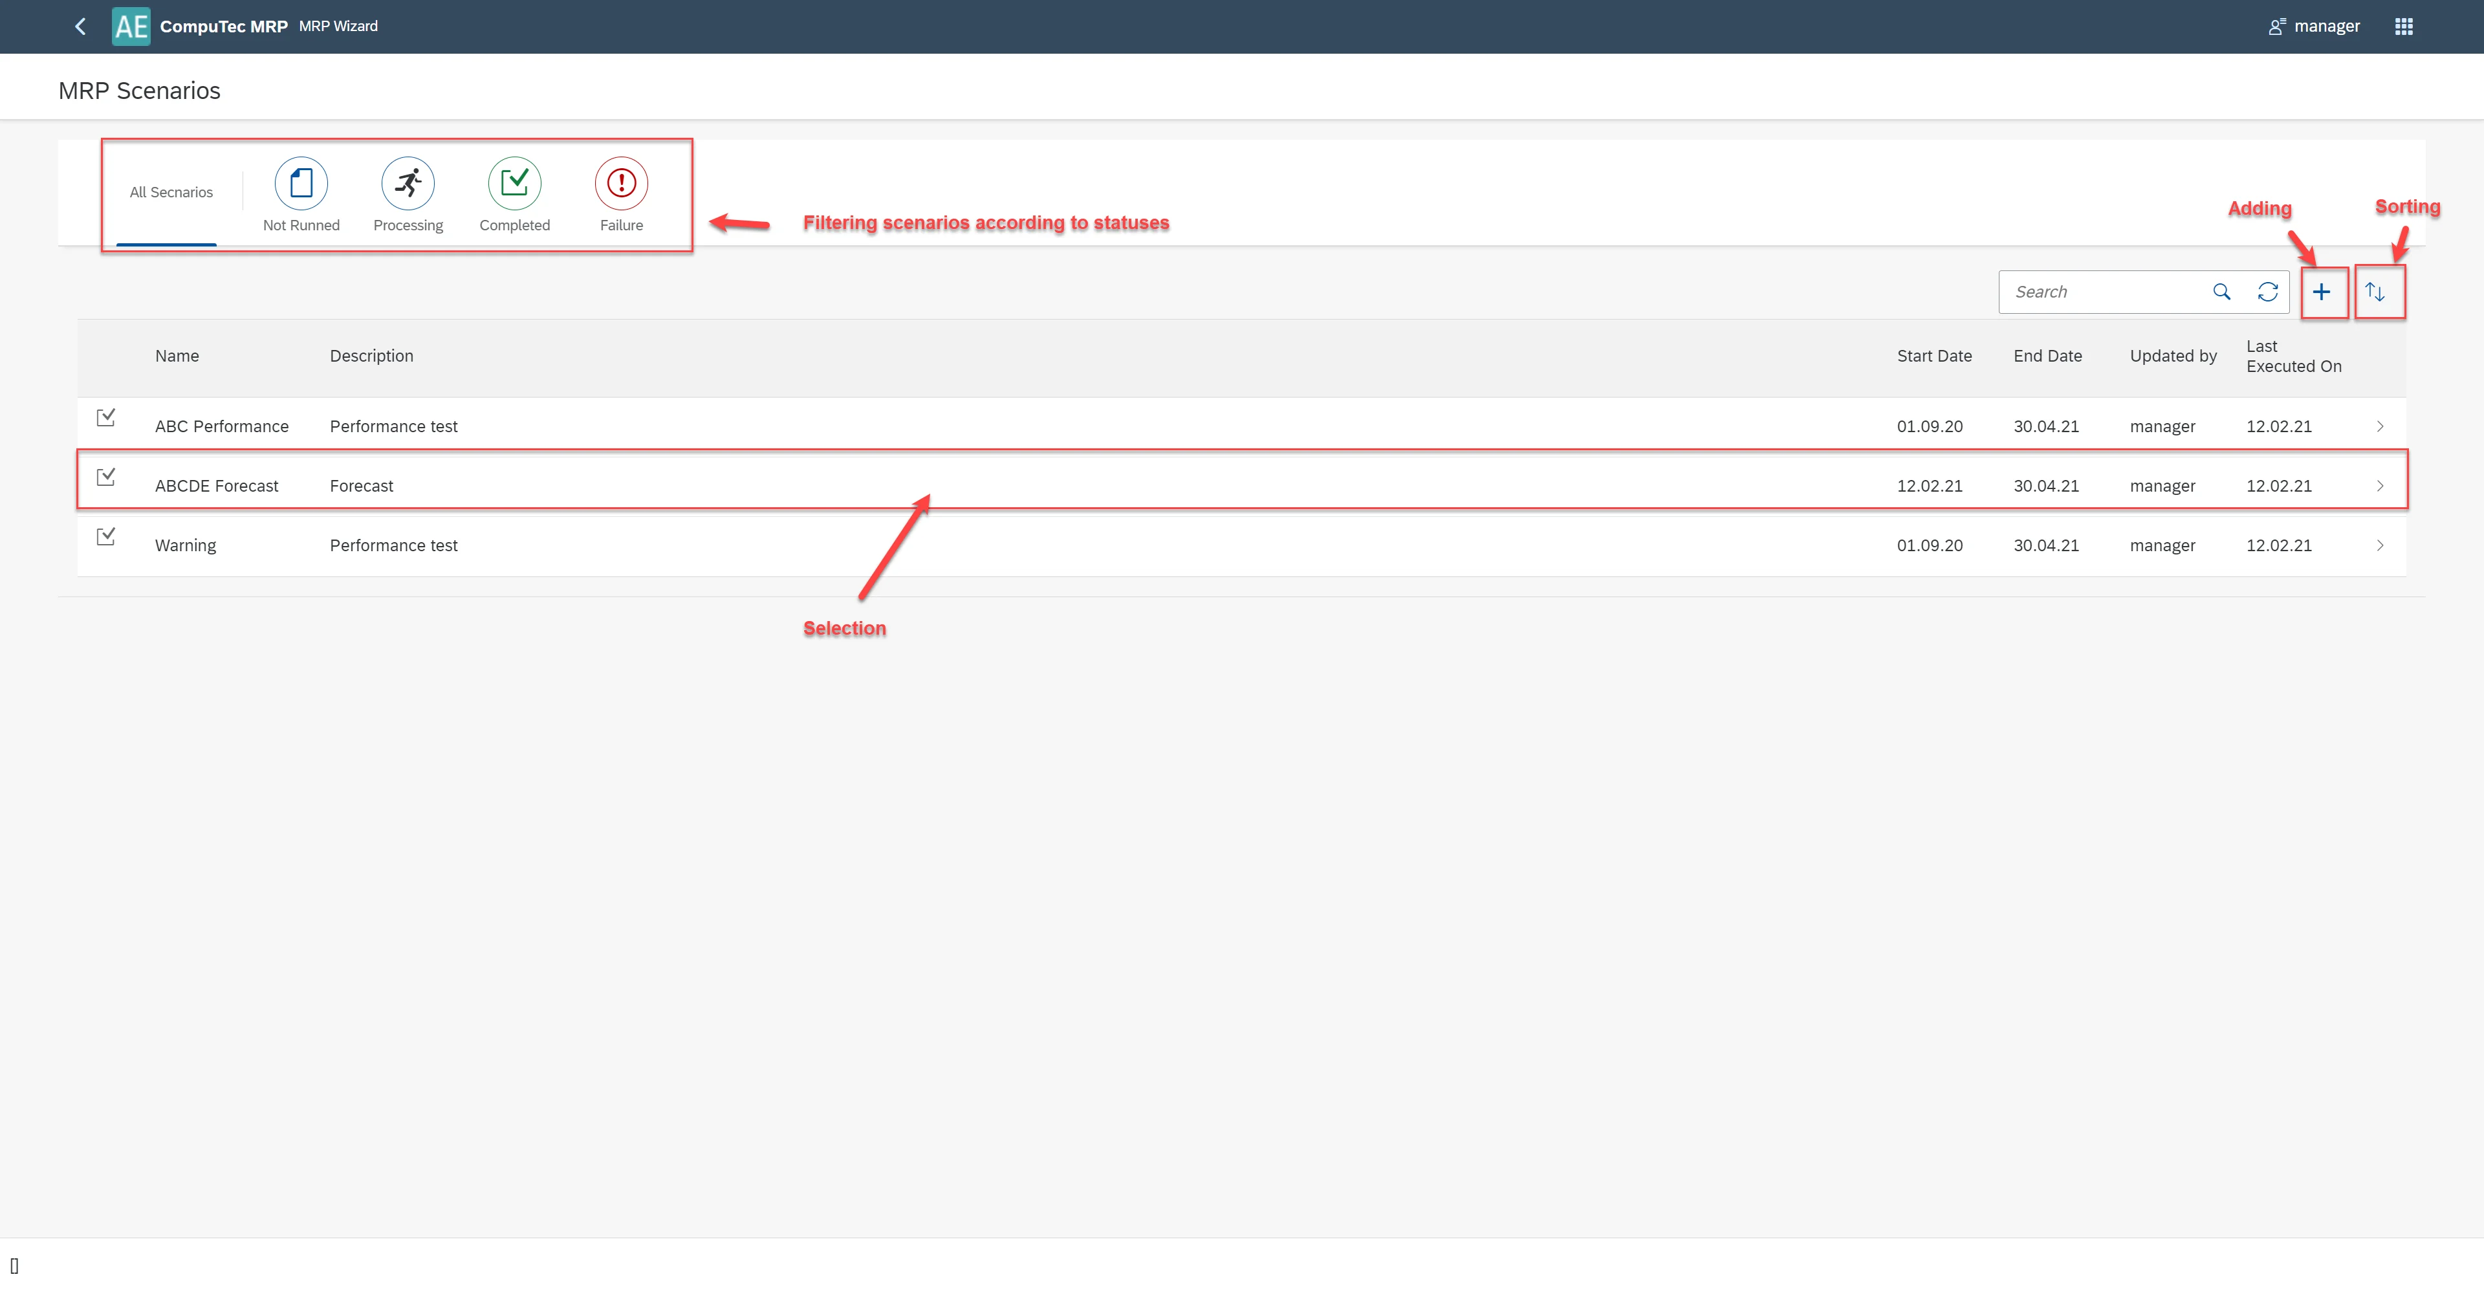Show only Completed scenarios

click(514, 184)
